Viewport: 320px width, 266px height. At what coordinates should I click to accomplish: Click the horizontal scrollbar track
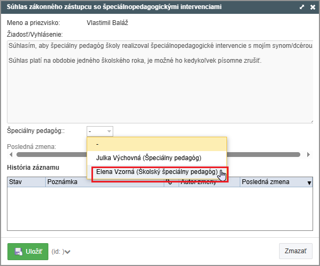click(266, 155)
